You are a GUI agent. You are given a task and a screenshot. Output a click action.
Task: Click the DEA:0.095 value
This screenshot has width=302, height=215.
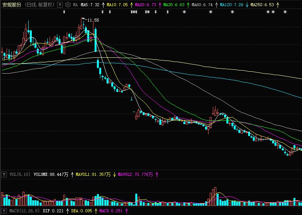pos(82,211)
